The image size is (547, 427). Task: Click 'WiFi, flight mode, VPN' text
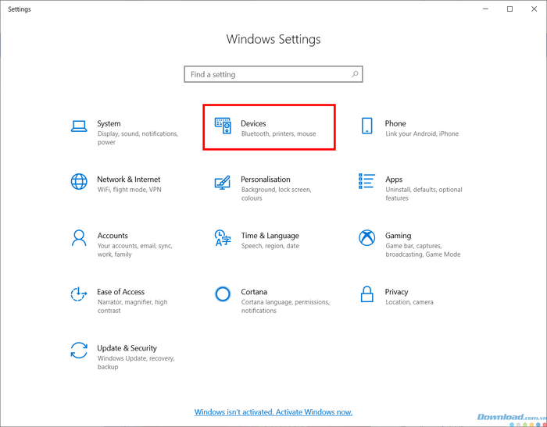point(130,190)
